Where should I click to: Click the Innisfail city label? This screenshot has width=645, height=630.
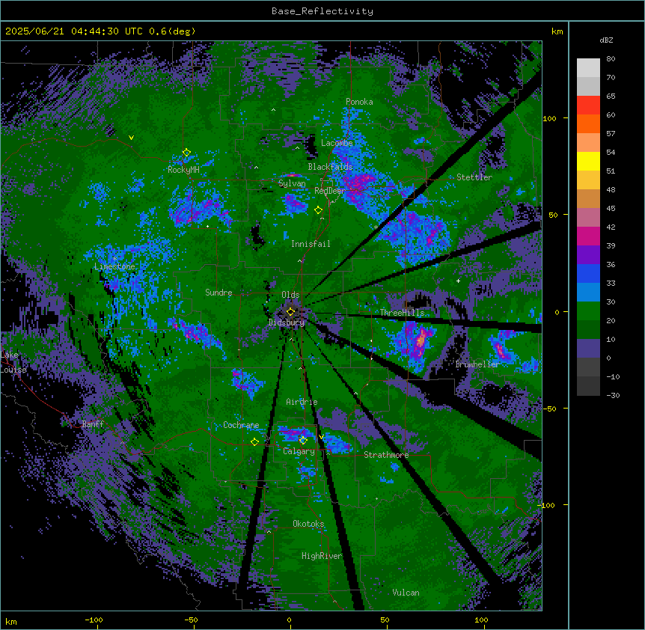click(x=311, y=244)
